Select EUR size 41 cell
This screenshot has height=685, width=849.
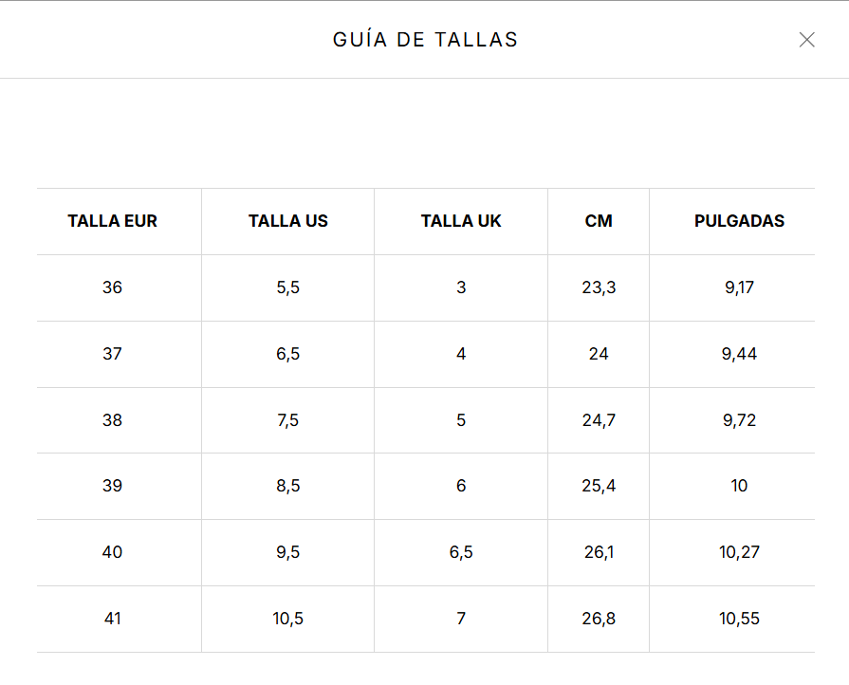(x=112, y=619)
